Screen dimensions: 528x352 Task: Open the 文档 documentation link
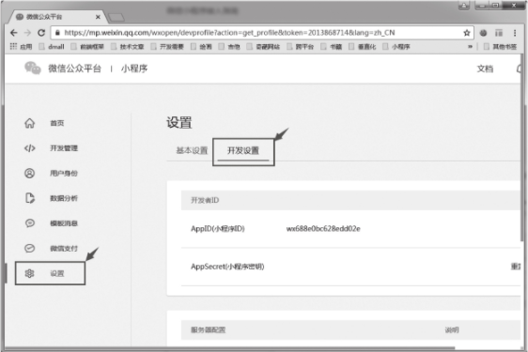pyautogui.click(x=485, y=69)
